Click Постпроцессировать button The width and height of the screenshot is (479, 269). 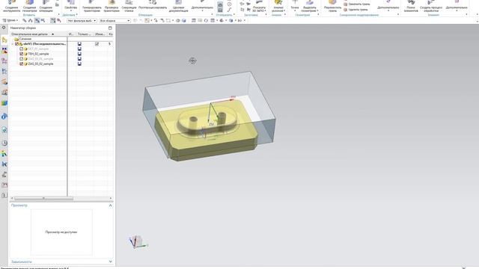click(153, 5)
